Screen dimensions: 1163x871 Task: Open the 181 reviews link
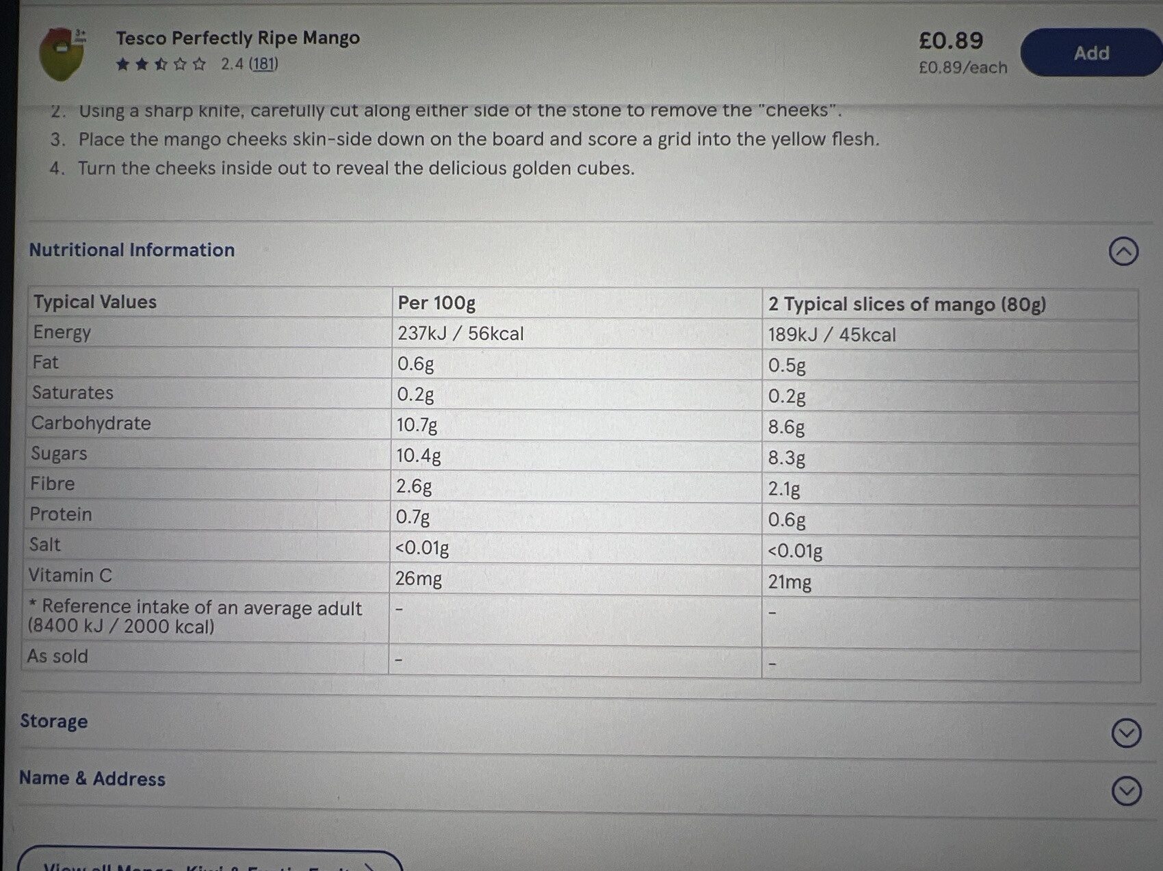point(263,64)
